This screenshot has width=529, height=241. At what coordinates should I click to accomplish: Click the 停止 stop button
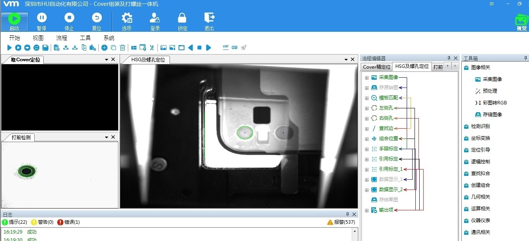(69, 21)
